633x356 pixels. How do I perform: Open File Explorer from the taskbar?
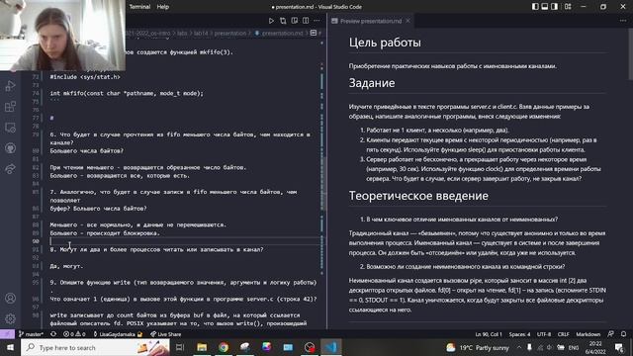202,347
